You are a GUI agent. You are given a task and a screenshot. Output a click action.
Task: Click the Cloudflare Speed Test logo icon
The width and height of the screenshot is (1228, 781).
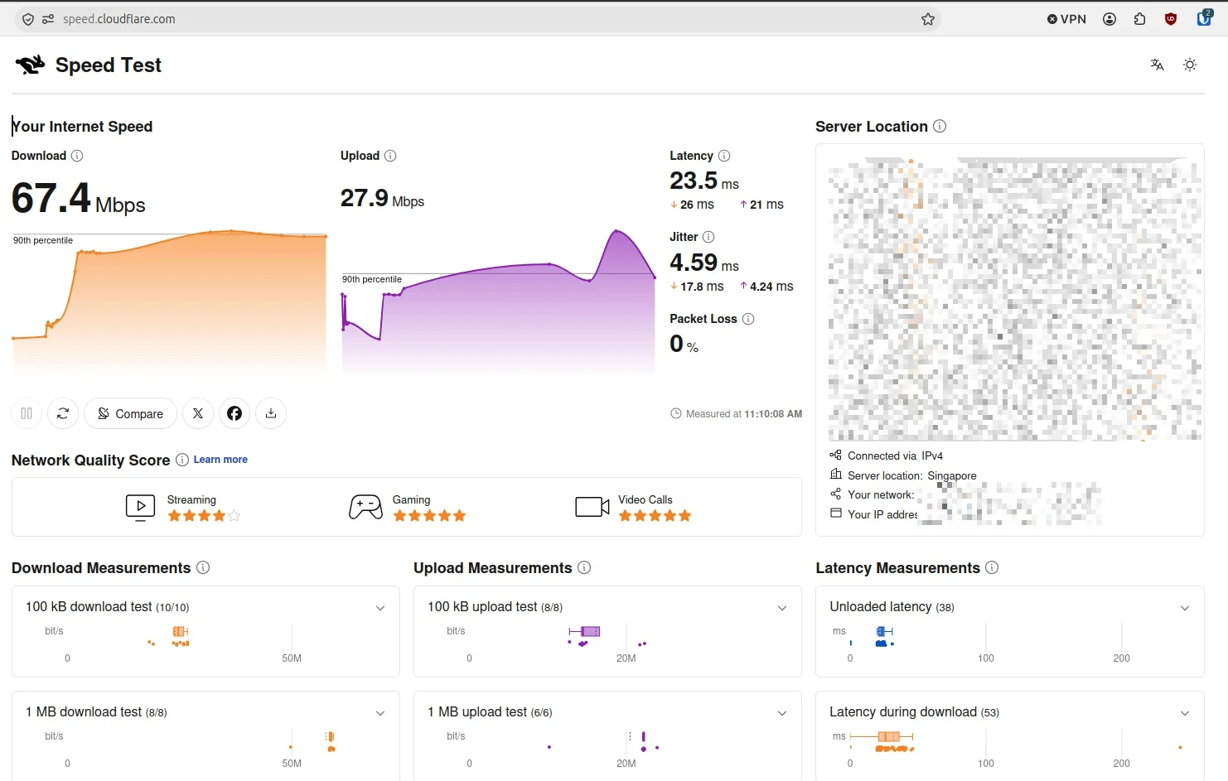(30, 65)
